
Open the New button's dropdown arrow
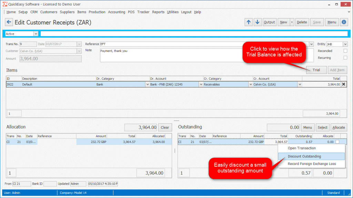click(x=292, y=22)
